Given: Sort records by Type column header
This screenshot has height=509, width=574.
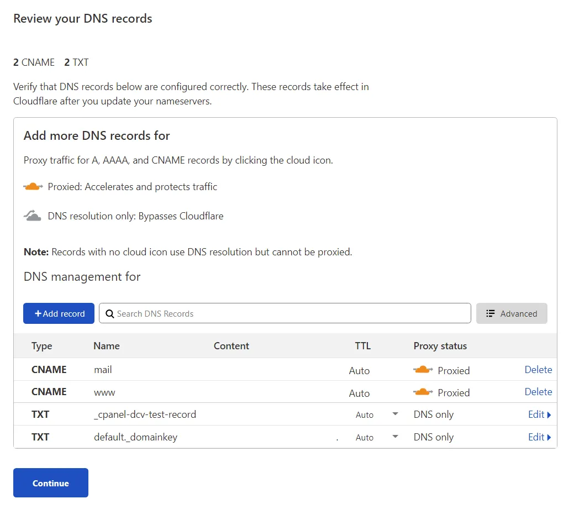Looking at the screenshot, I should pyautogui.click(x=42, y=346).
